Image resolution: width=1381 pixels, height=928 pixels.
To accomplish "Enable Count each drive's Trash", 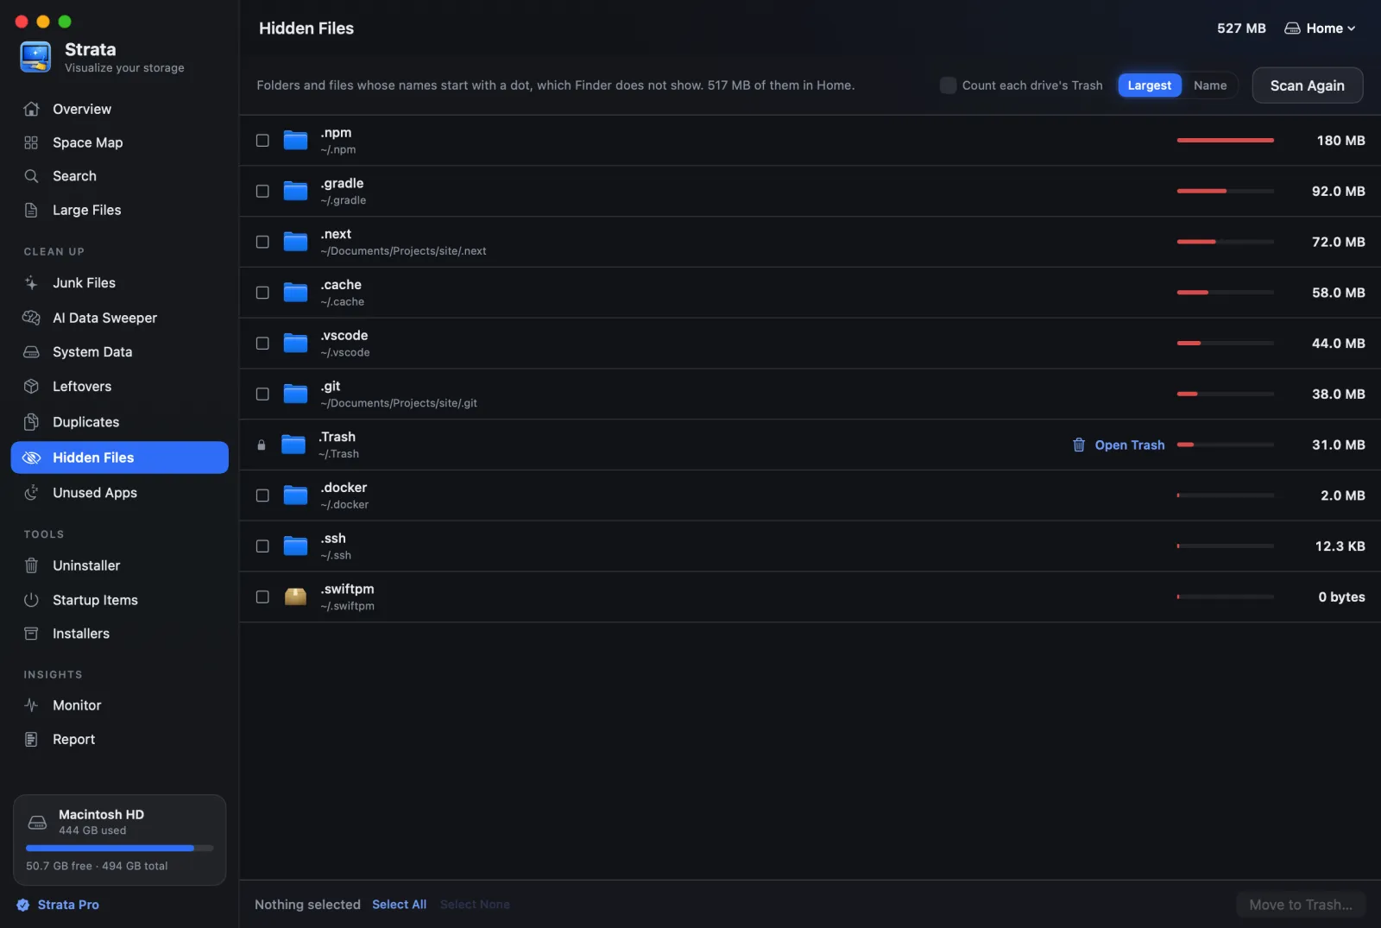I will (948, 85).
